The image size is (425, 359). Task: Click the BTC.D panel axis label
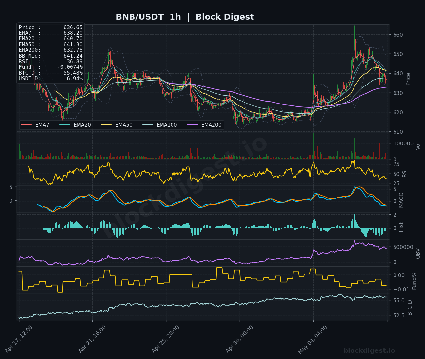coord(410,308)
